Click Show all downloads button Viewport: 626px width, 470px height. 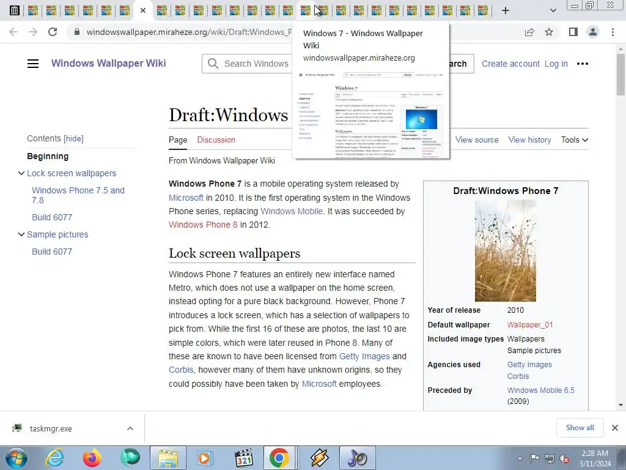pos(580,428)
